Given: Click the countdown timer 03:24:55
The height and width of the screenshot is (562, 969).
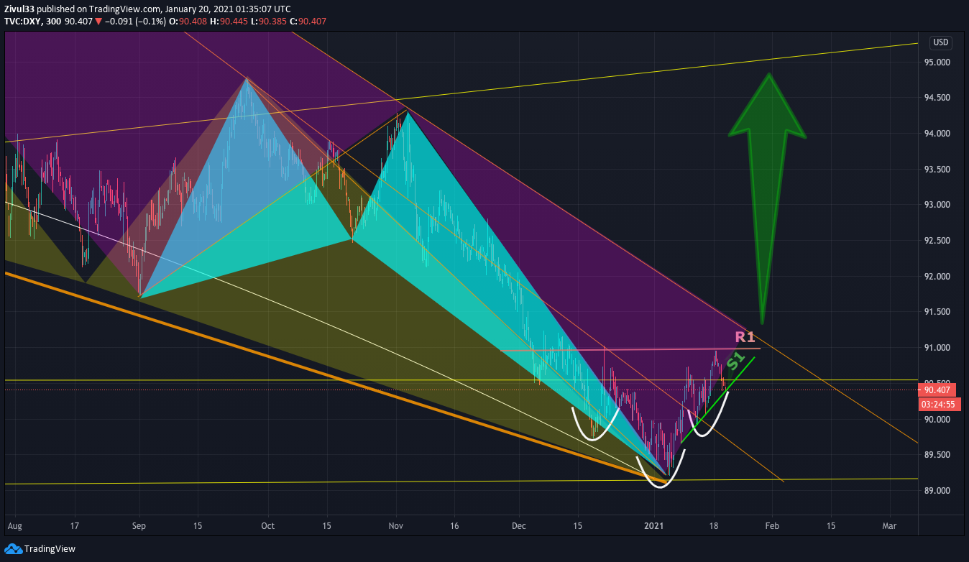Looking at the screenshot, I should coord(937,404).
